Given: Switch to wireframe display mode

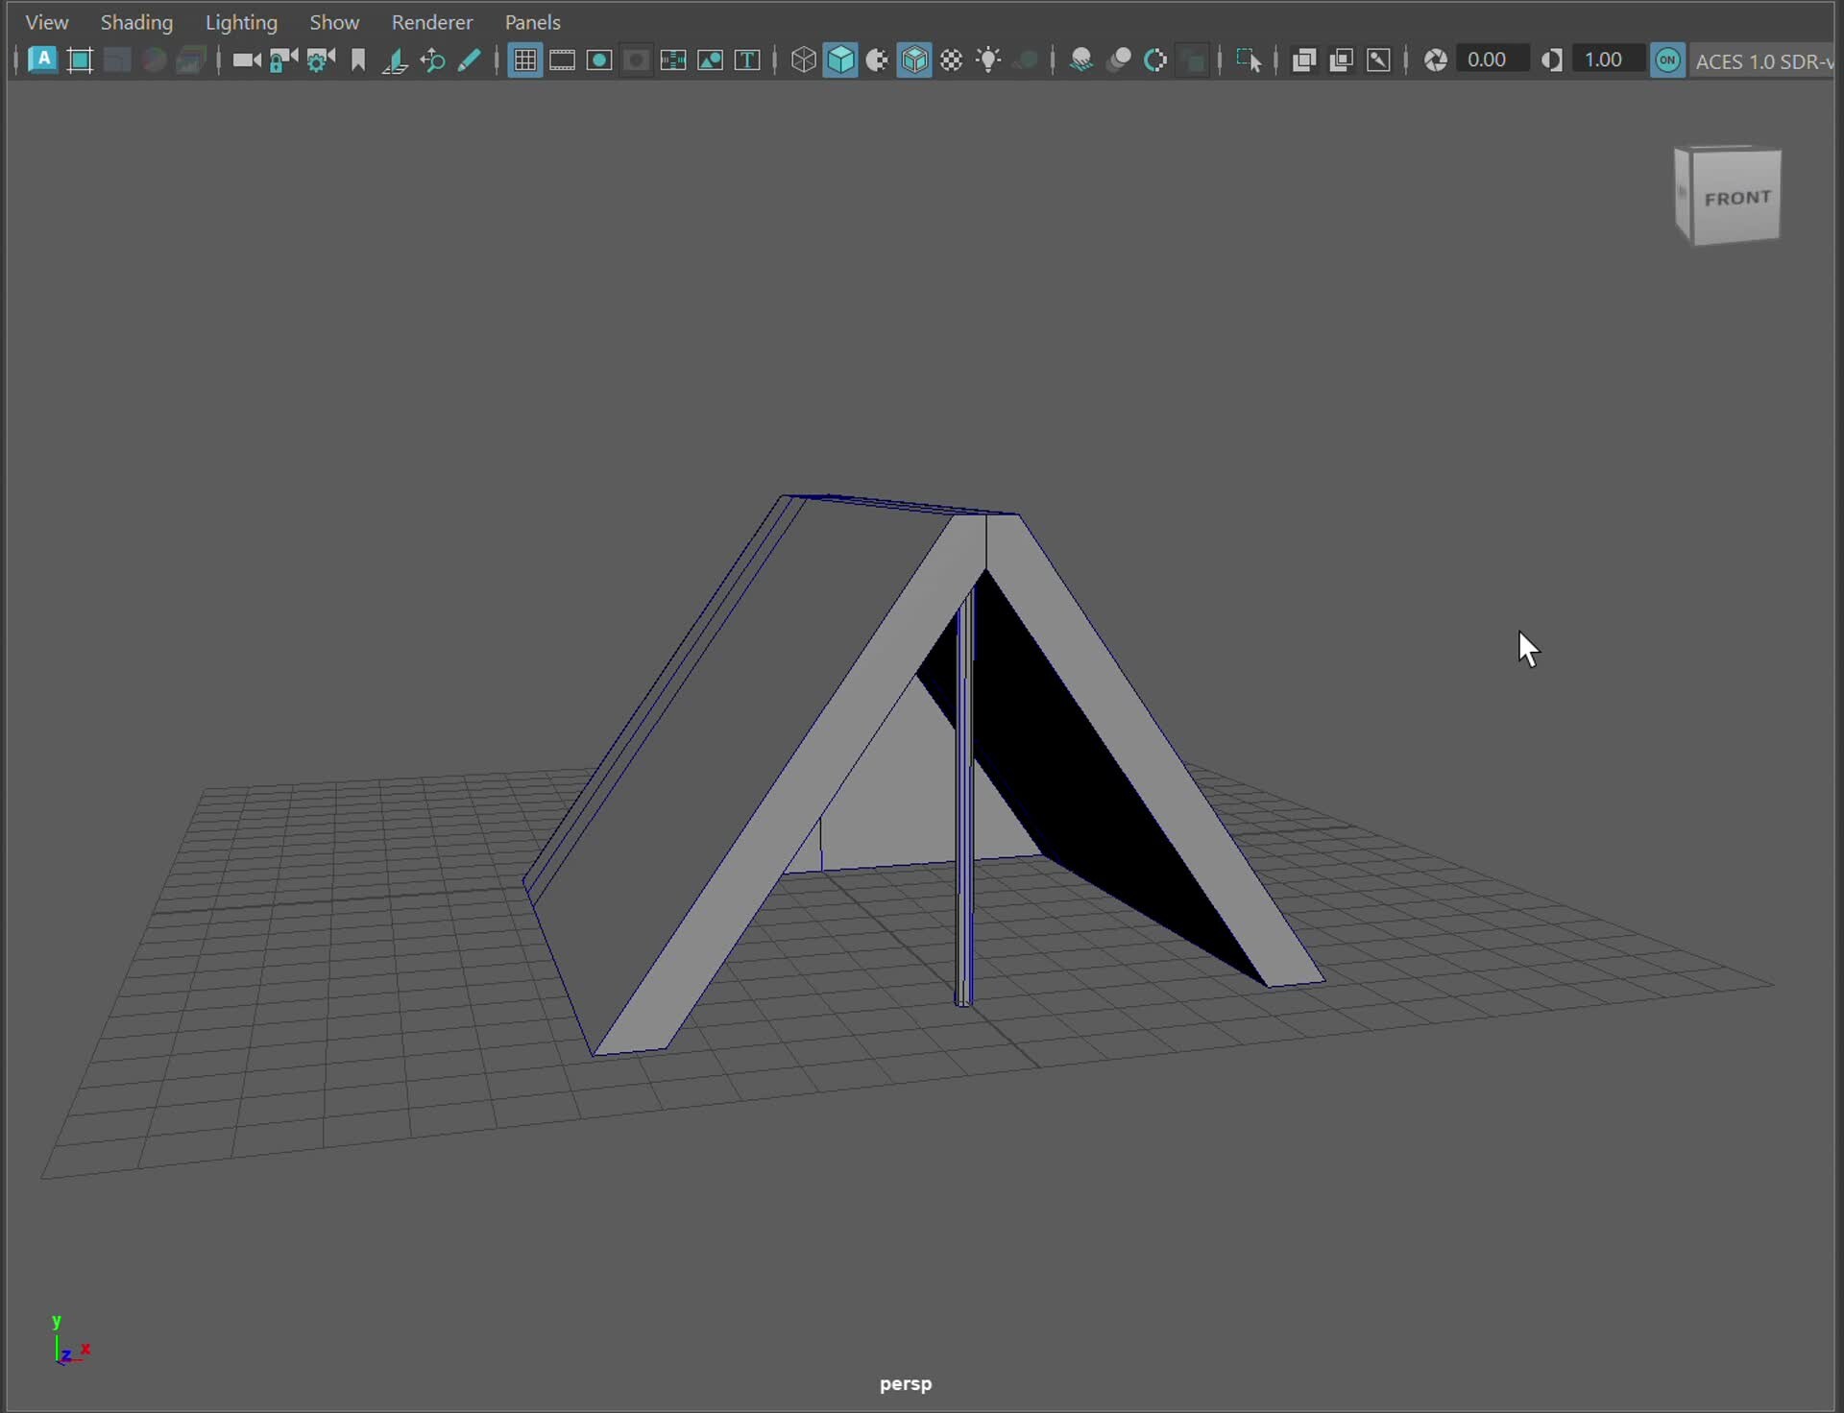Looking at the screenshot, I should tap(803, 60).
